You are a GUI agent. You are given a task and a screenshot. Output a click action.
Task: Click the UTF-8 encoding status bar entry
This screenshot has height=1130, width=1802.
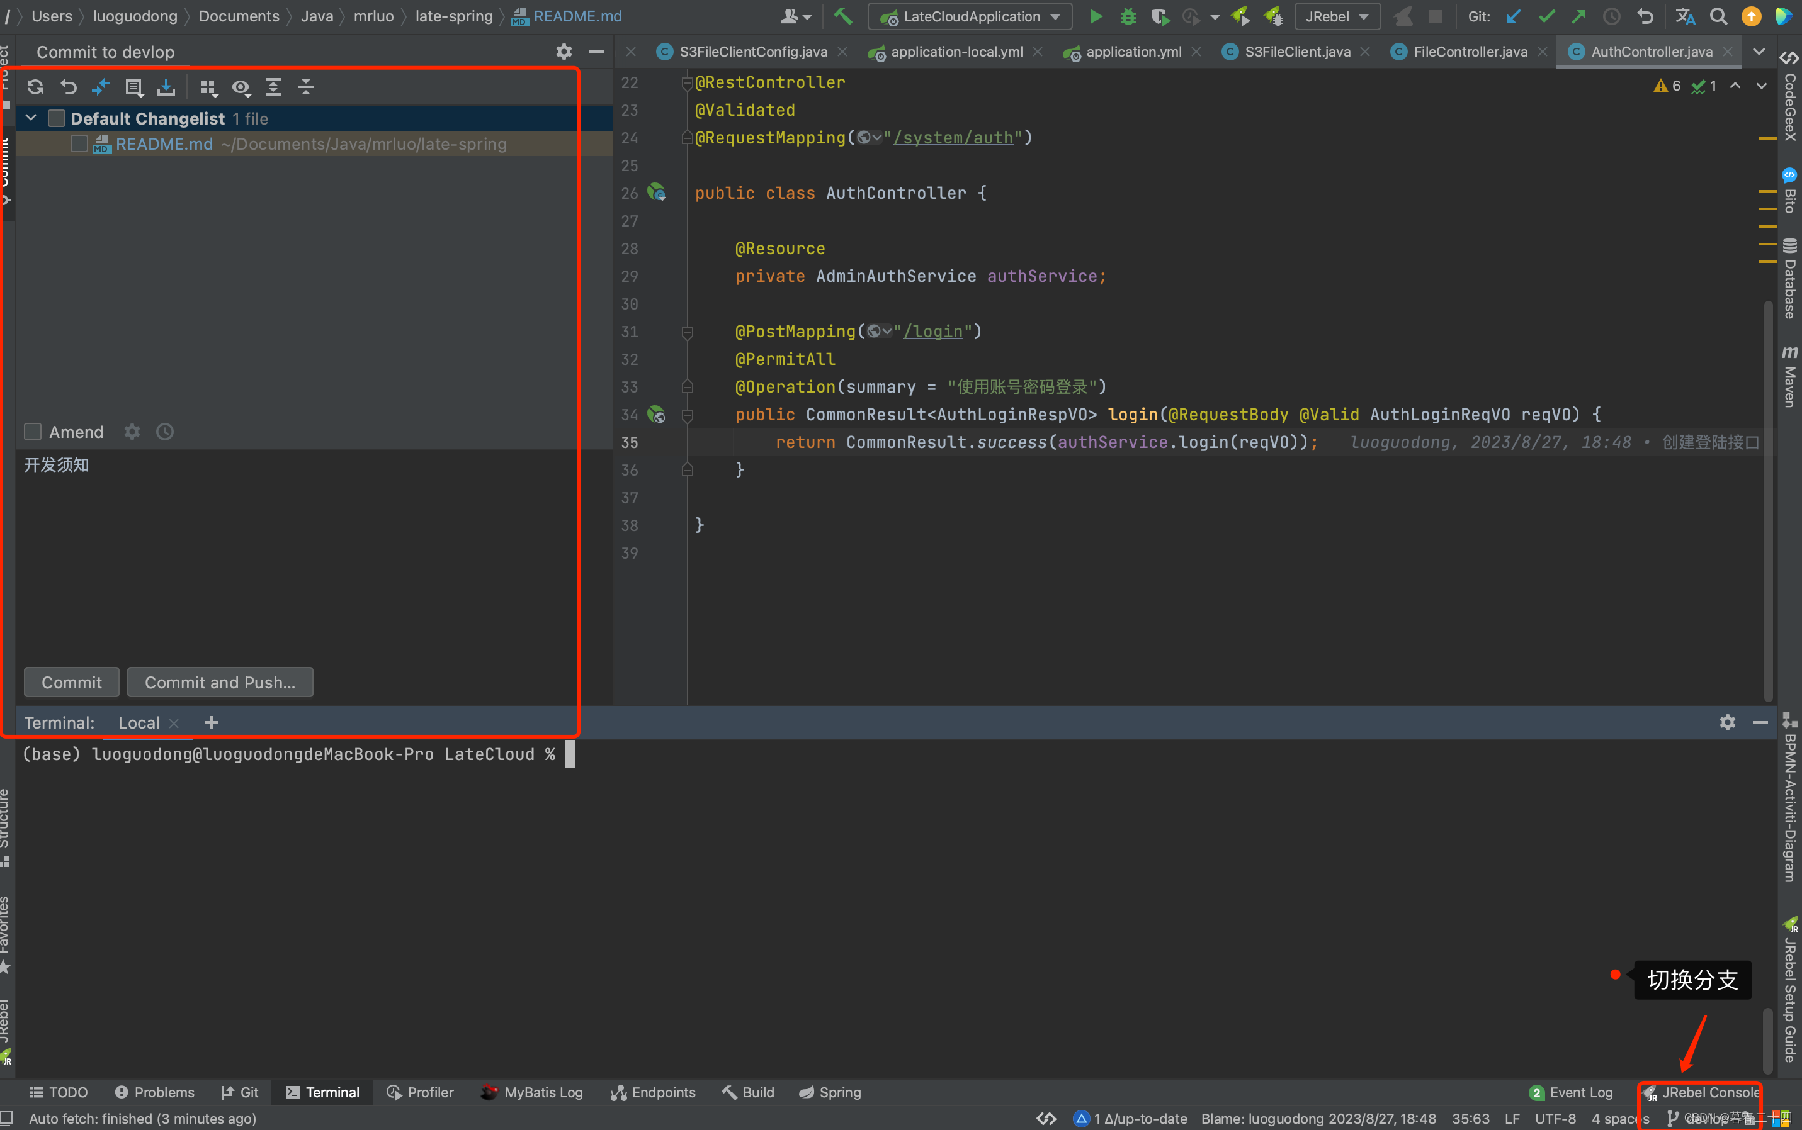point(1555,1118)
